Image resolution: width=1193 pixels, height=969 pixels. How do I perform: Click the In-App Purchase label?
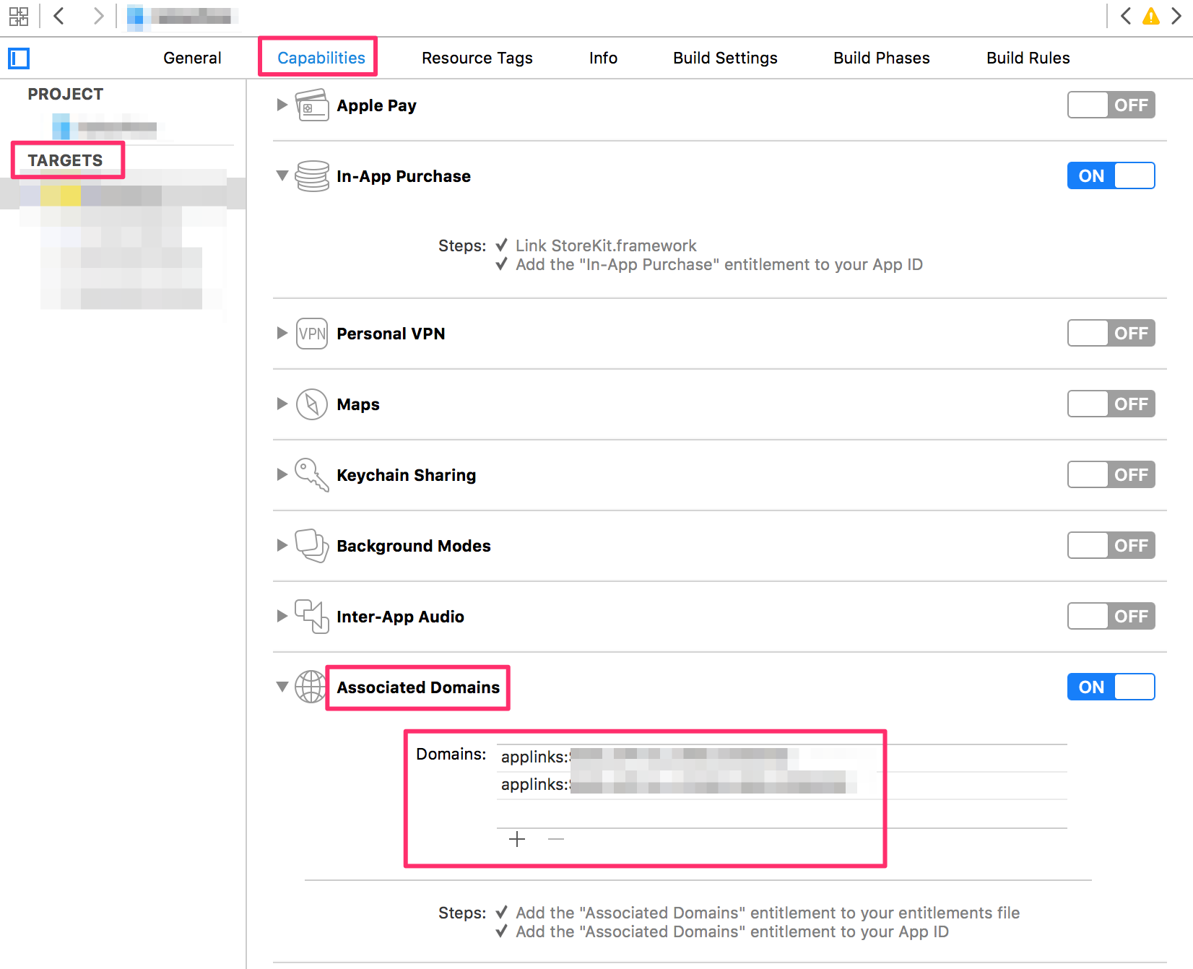tap(404, 176)
